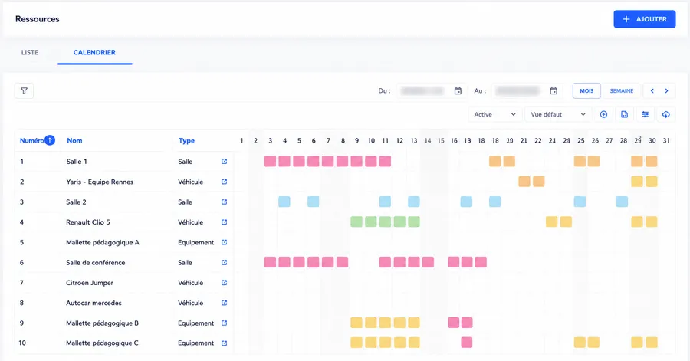Image resolution: width=690 pixels, height=361 pixels.
Task: Click the Du date input field
Action: (x=431, y=91)
